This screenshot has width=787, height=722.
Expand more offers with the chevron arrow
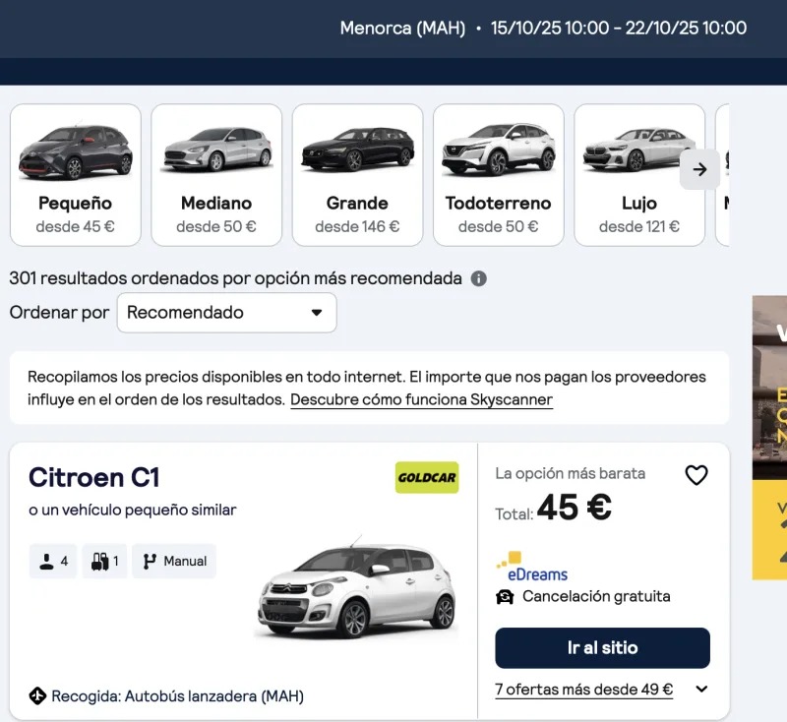tap(701, 689)
